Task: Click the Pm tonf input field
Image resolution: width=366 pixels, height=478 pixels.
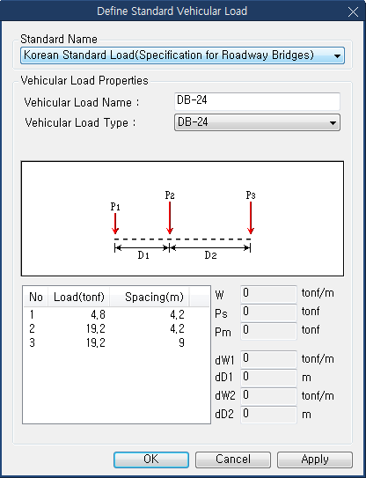Action: (x=268, y=331)
